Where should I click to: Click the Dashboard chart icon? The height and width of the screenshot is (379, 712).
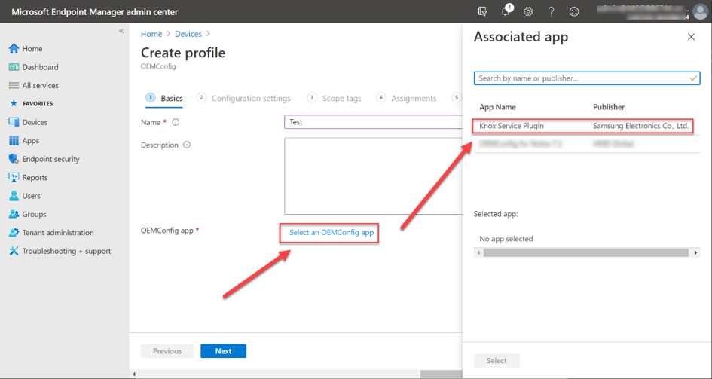[x=14, y=67]
